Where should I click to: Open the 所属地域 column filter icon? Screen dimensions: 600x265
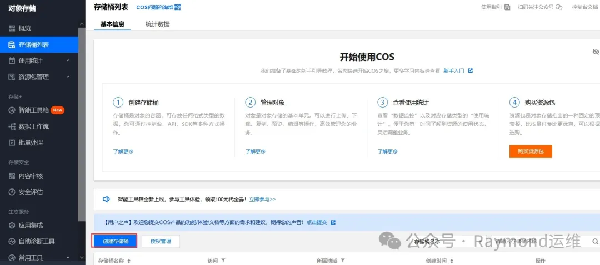coord(343,261)
